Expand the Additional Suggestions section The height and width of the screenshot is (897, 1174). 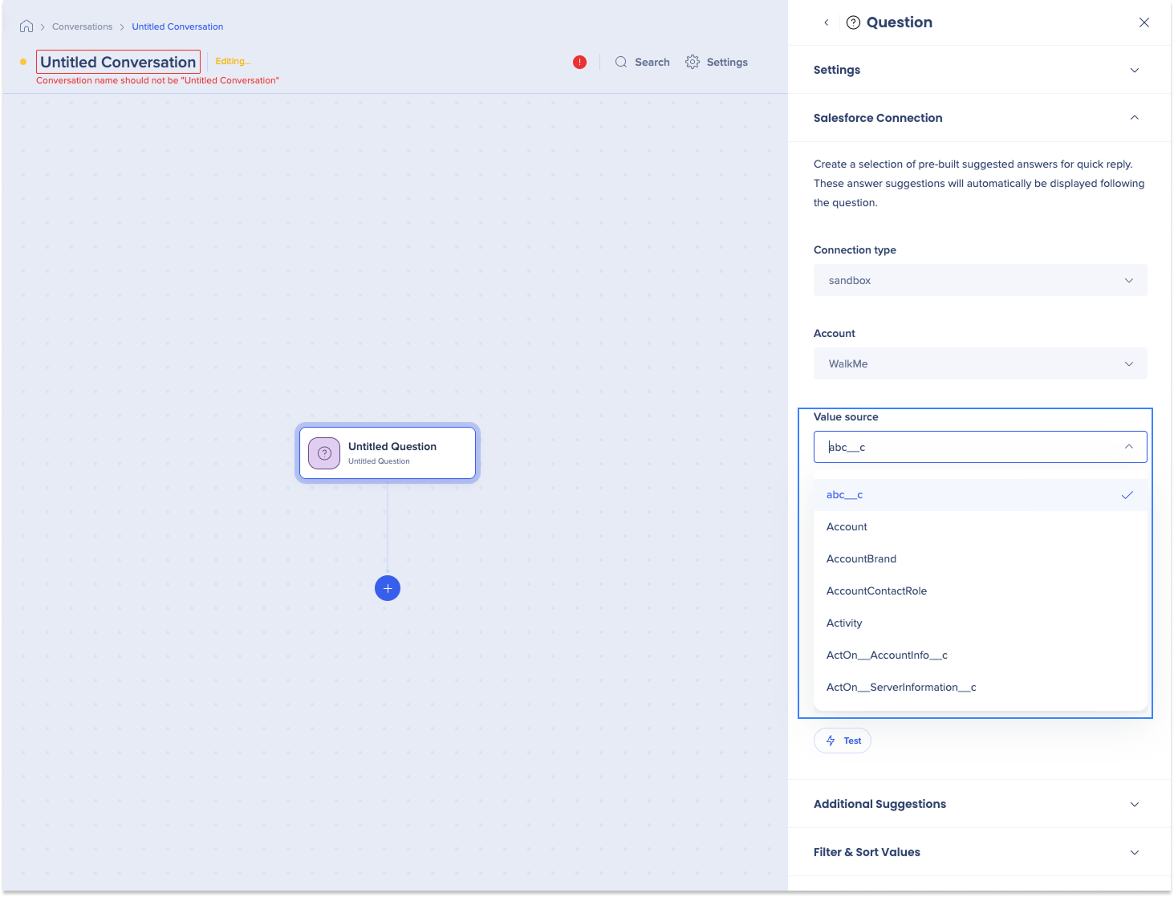(x=979, y=804)
